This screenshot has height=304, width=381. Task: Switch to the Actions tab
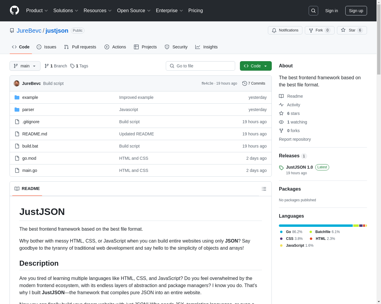click(115, 47)
